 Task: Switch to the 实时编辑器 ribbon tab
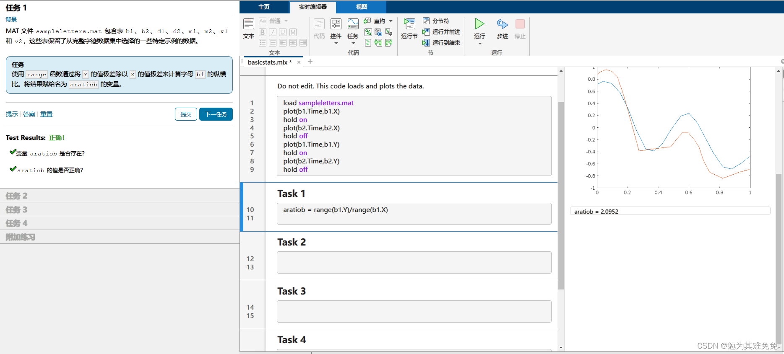[x=313, y=7]
